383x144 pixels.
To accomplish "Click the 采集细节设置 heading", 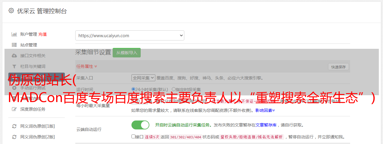I will point(93,52).
